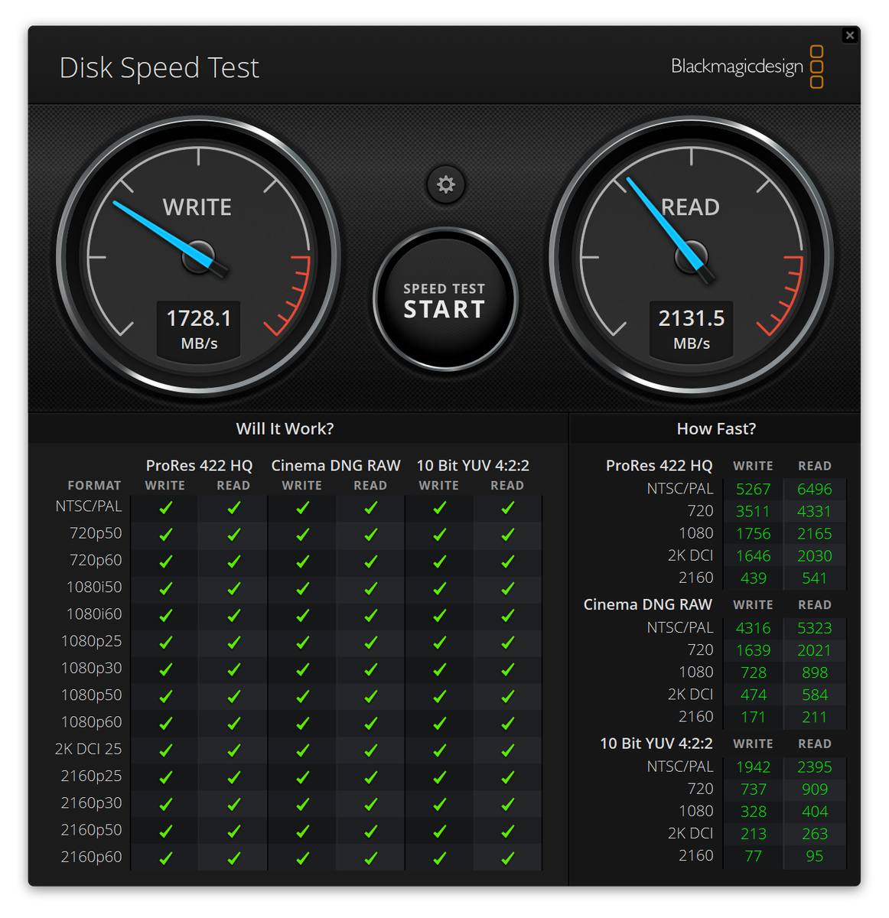Viewport: 889px width, 918px height.
Task: Click 720p60 Cinema DNG RAW write checkmark
Action: click(302, 561)
